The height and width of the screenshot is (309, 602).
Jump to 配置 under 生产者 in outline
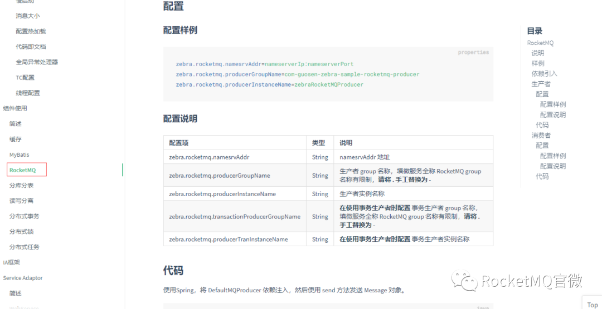[542, 94]
